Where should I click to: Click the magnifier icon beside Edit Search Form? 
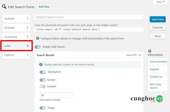[x=4, y=7]
